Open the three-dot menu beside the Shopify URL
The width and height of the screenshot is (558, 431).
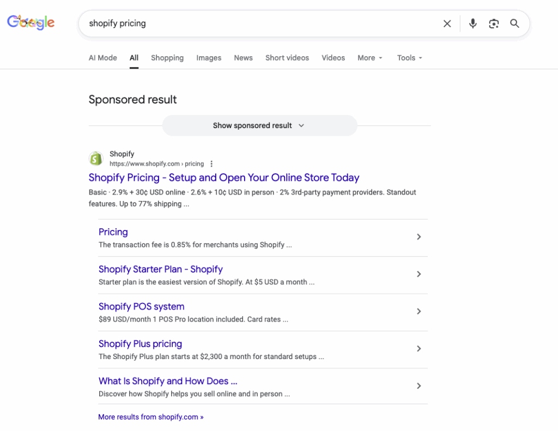211,163
